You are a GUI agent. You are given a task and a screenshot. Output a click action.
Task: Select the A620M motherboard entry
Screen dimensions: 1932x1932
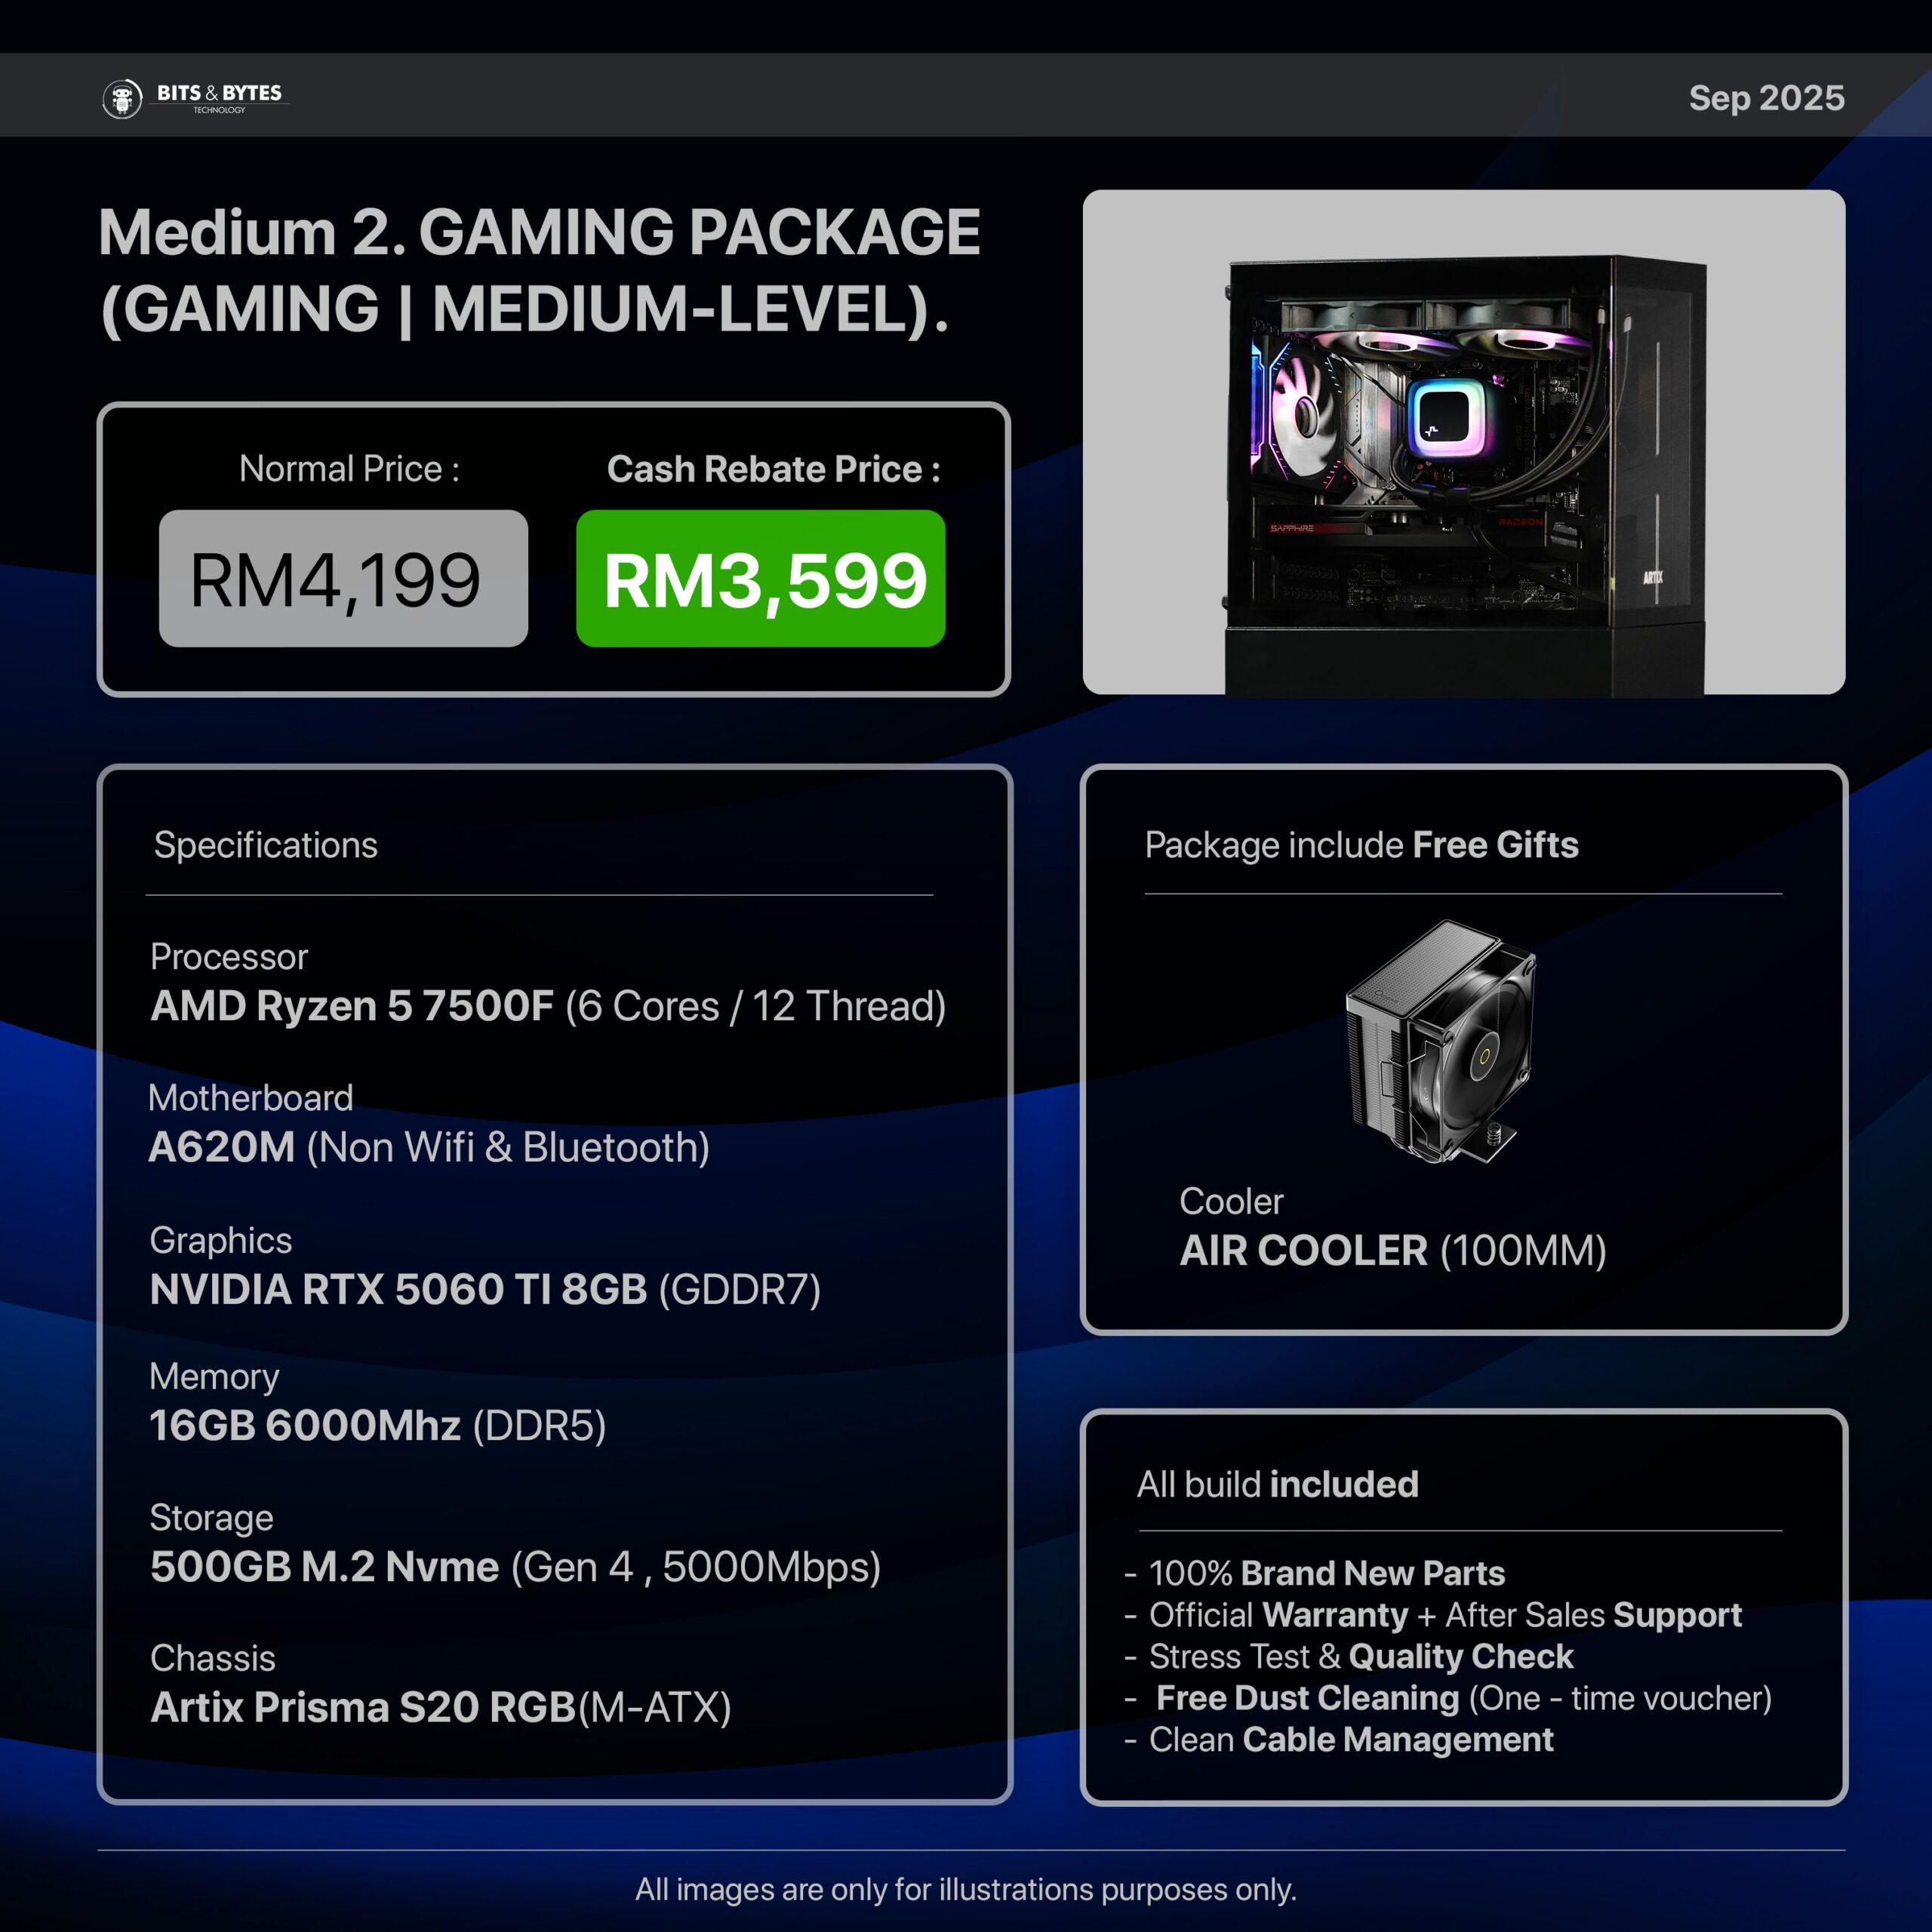pos(429,1147)
